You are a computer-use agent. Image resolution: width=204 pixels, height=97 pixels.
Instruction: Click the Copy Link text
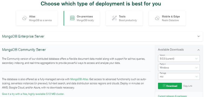coord(188,86)
